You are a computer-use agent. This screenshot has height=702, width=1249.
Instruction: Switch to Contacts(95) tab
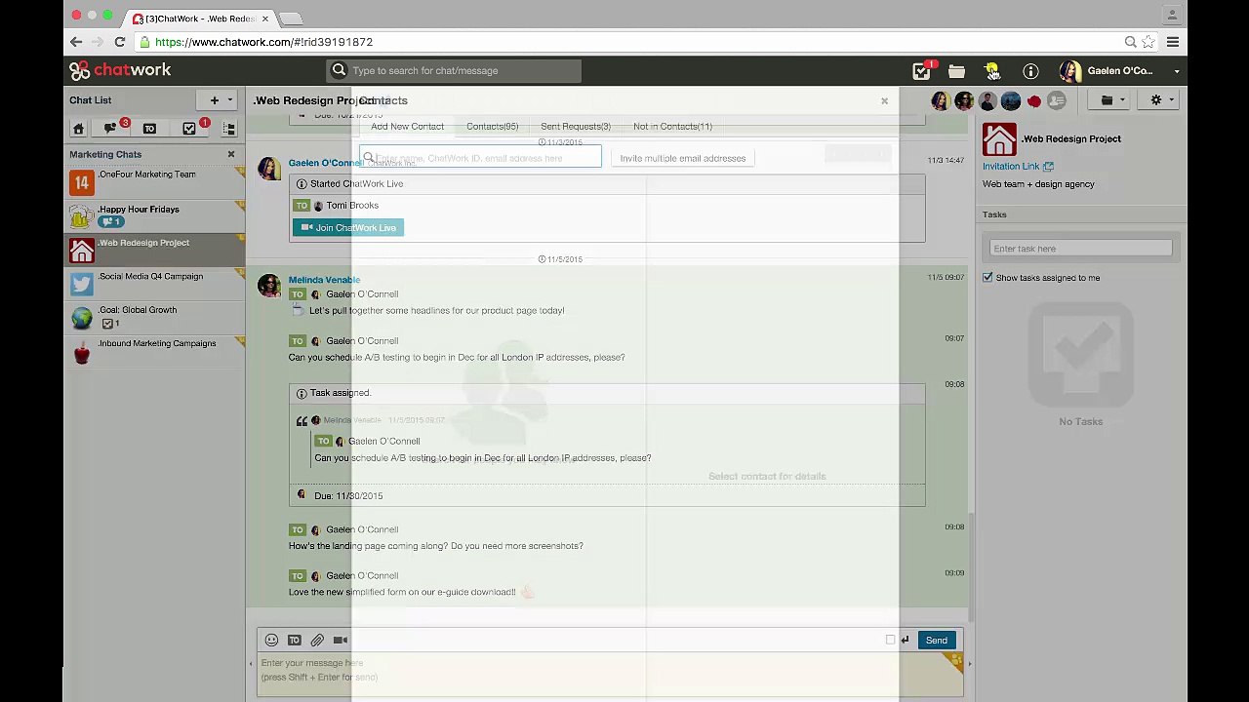point(492,127)
